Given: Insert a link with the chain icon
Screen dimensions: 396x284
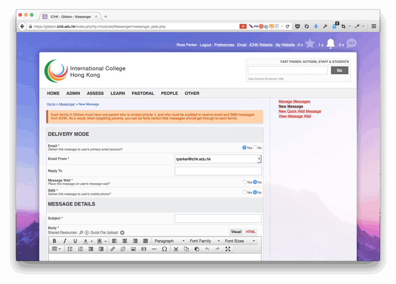Looking at the screenshot, I should click(x=113, y=249).
